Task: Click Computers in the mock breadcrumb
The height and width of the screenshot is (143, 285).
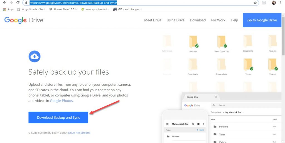Action: click(x=216, y=112)
